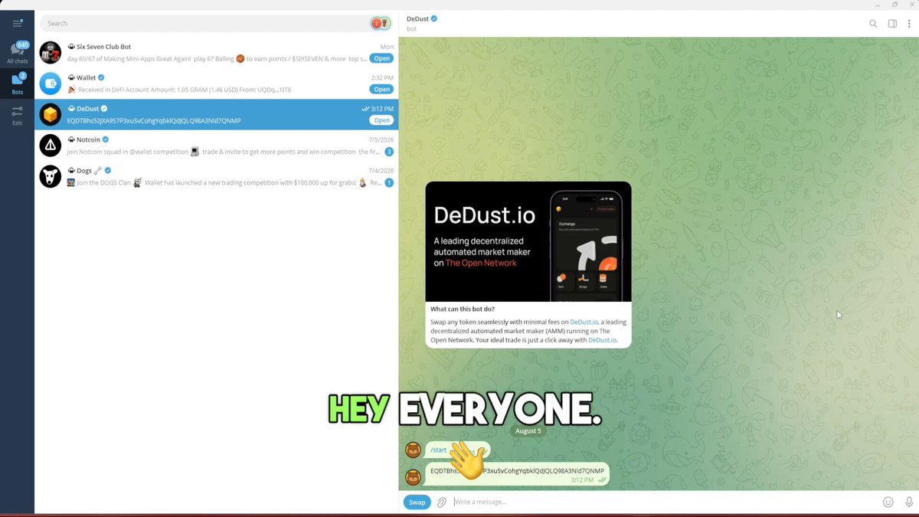
Task: Open the Notcoin chat
Action: pos(217,146)
